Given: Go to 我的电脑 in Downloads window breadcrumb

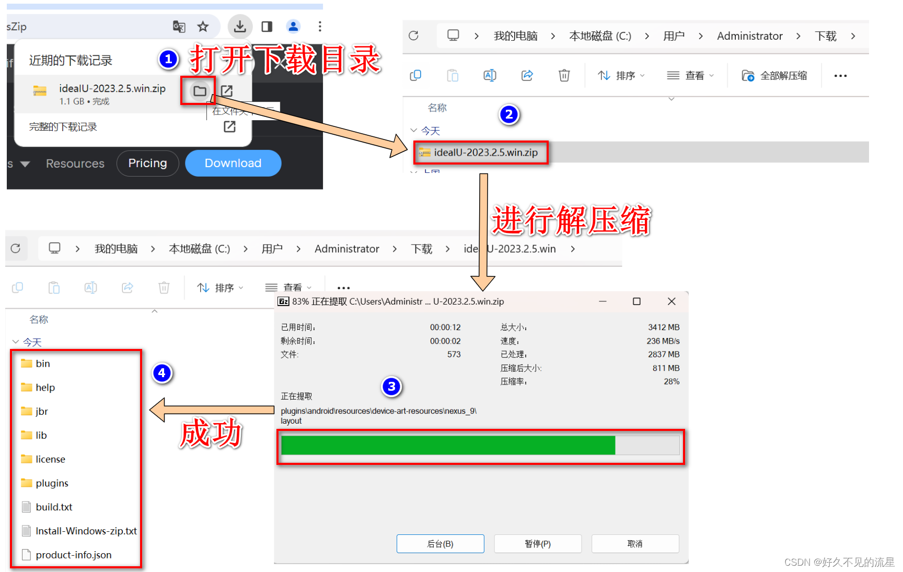Looking at the screenshot, I should [515, 36].
